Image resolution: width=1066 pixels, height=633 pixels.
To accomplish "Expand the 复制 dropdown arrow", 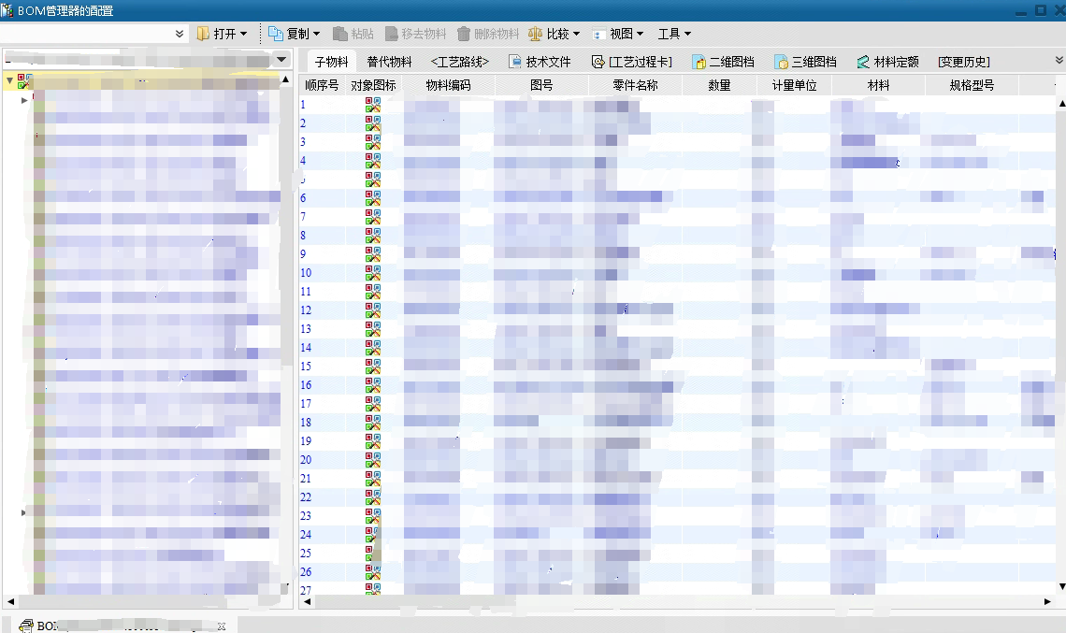I will coord(316,34).
